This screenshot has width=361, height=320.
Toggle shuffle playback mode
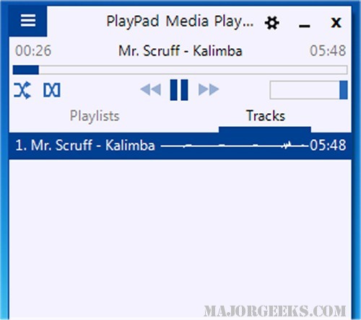tap(22, 90)
